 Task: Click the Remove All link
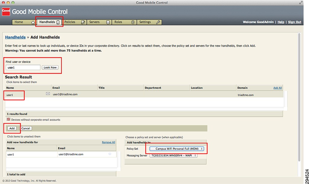(x=109, y=142)
